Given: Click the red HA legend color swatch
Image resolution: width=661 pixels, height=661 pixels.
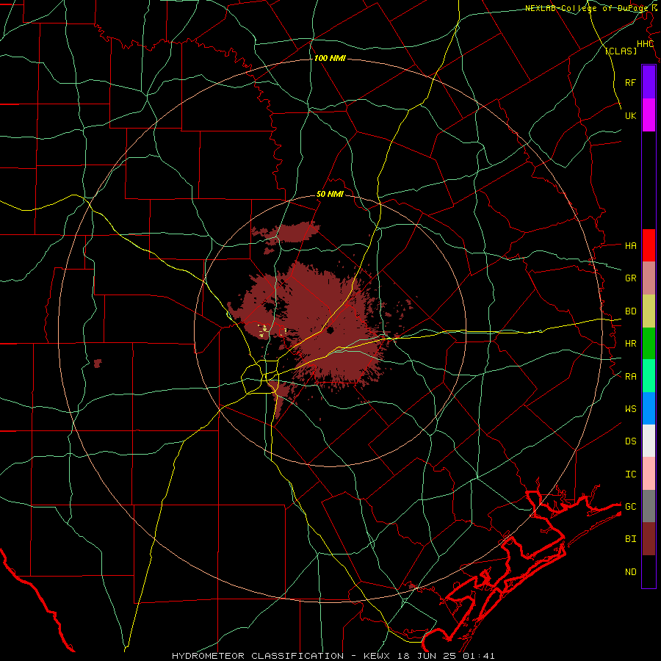Looking at the screenshot, I should (649, 245).
